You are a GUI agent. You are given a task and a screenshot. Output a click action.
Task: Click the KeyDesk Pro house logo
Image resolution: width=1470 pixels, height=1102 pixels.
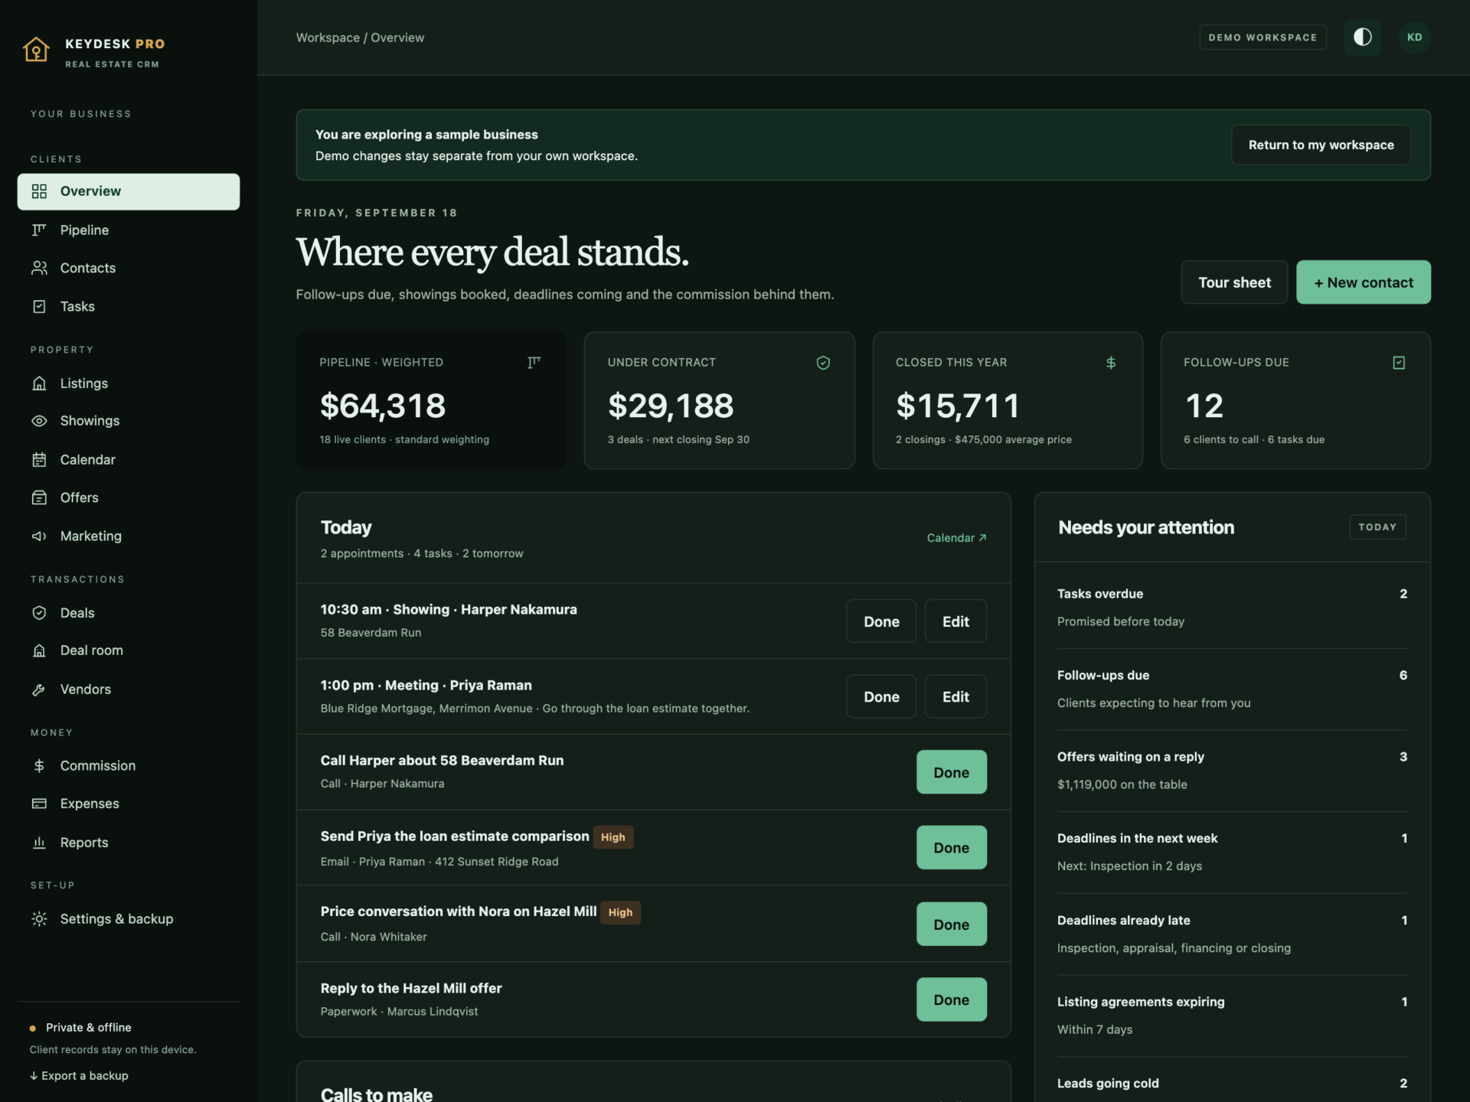click(x=36, y=50)
